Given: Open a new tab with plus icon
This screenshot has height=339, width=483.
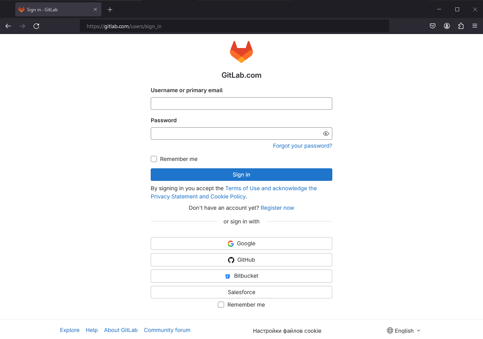Looking at the screenshot, I should (x=110, y=10).
